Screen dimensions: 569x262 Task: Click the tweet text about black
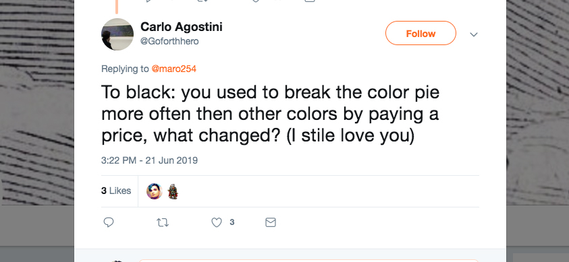coord(271,114)
